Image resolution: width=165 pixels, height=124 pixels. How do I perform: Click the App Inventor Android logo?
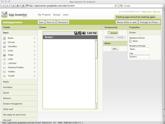coord(4,14)
